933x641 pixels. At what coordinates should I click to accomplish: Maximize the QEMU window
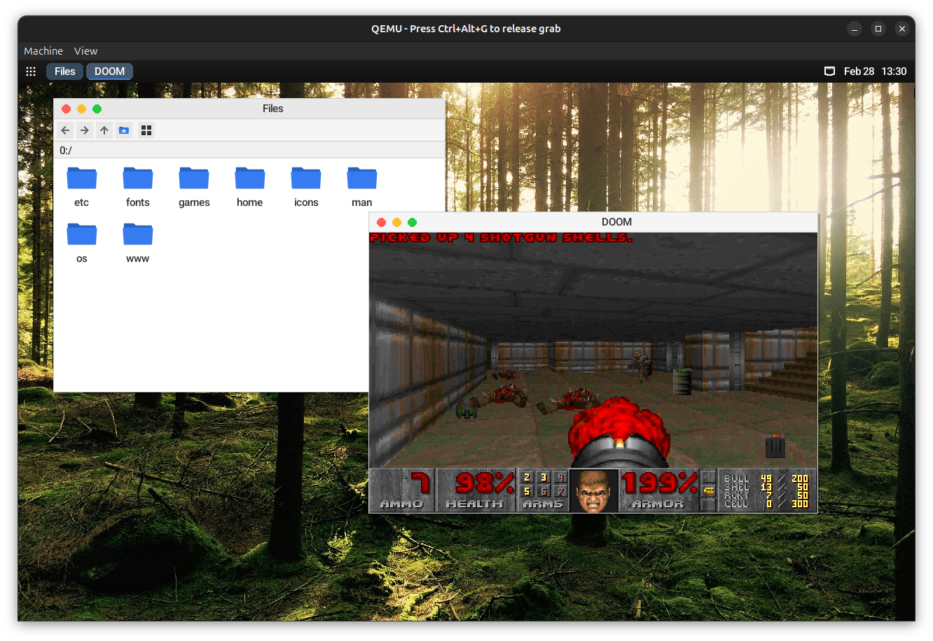(x=878, y=29)
